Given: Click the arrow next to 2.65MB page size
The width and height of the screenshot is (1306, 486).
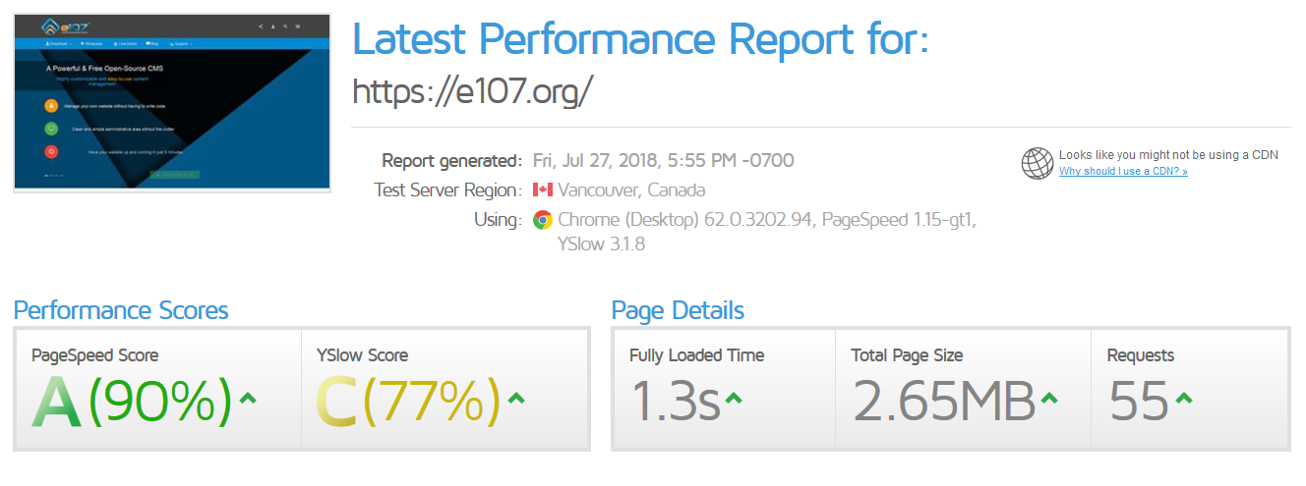Looking at the screenshot, I should (x=1049, y=399).
